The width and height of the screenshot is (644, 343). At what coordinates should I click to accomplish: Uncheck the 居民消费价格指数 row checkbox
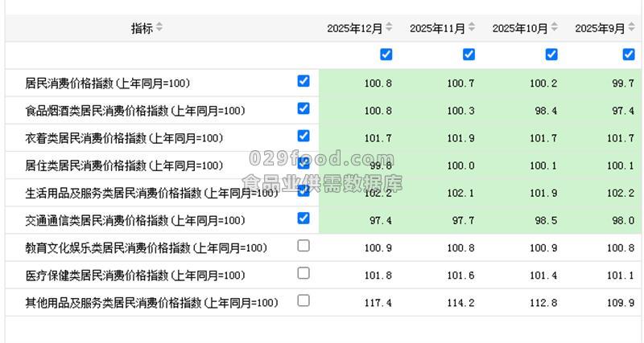tap(303, 81)
